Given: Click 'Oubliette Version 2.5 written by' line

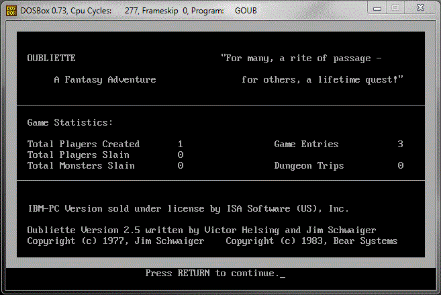Looking at the screenshot, I should 201,230.
